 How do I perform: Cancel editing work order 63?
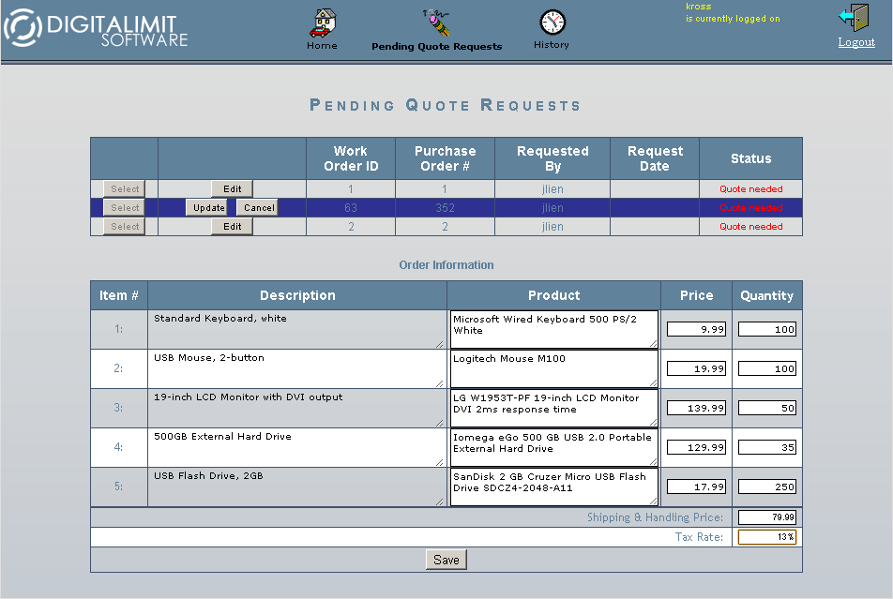point(259,208)
